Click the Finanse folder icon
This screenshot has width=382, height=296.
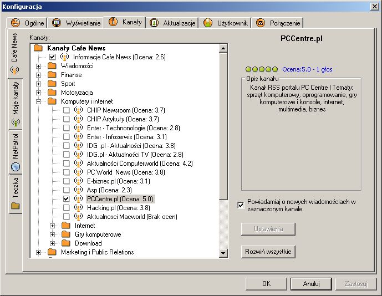pos(52,75)
